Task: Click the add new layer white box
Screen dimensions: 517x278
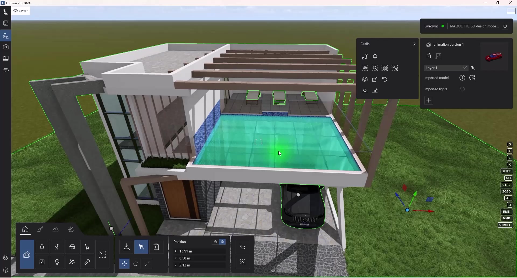Action: pos(511,11)
